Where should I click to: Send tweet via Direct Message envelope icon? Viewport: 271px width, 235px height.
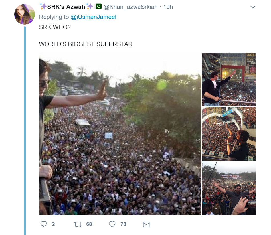pos(146,224)
